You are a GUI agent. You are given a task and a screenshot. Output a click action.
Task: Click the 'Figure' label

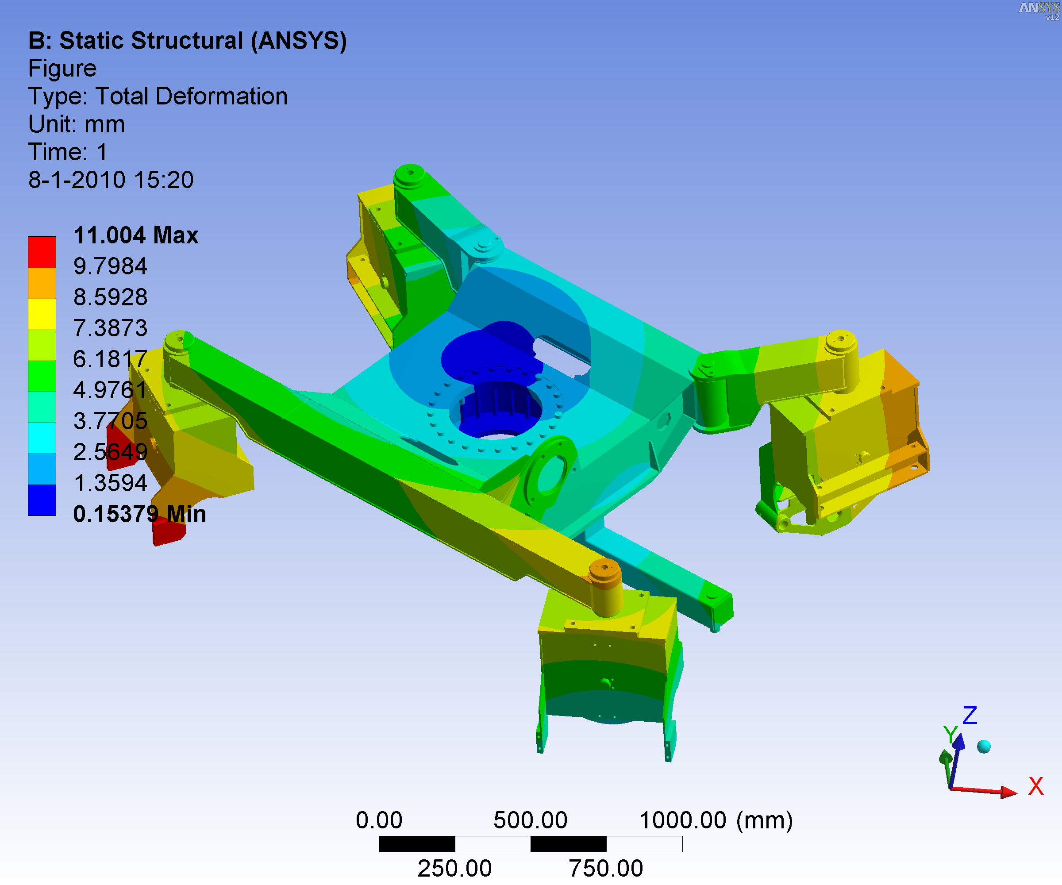pyautogui.click(x=62, y=68)
